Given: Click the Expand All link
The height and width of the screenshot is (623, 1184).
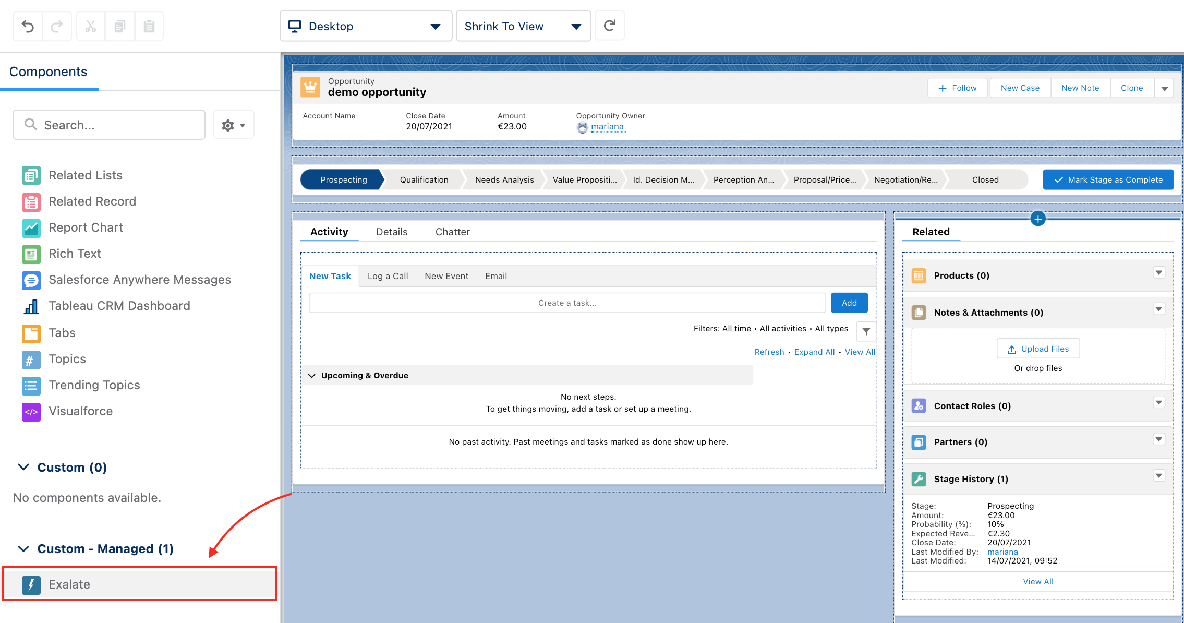Looking at the screenshot, I should (814, 352).
